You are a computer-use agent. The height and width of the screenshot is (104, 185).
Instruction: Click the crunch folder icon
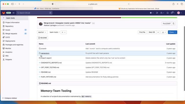coord(40,49)
